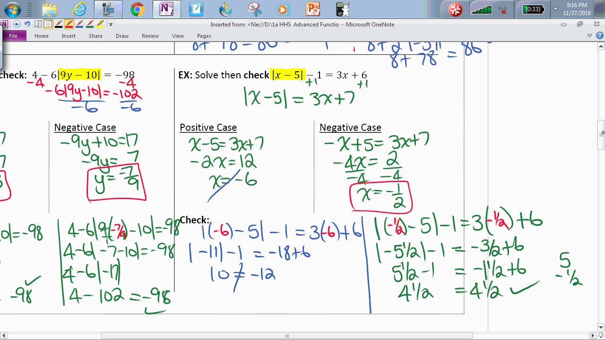This screenshot has height=340, width=605.
Task: Toggle the Full Page View icon
Action: 48,24
